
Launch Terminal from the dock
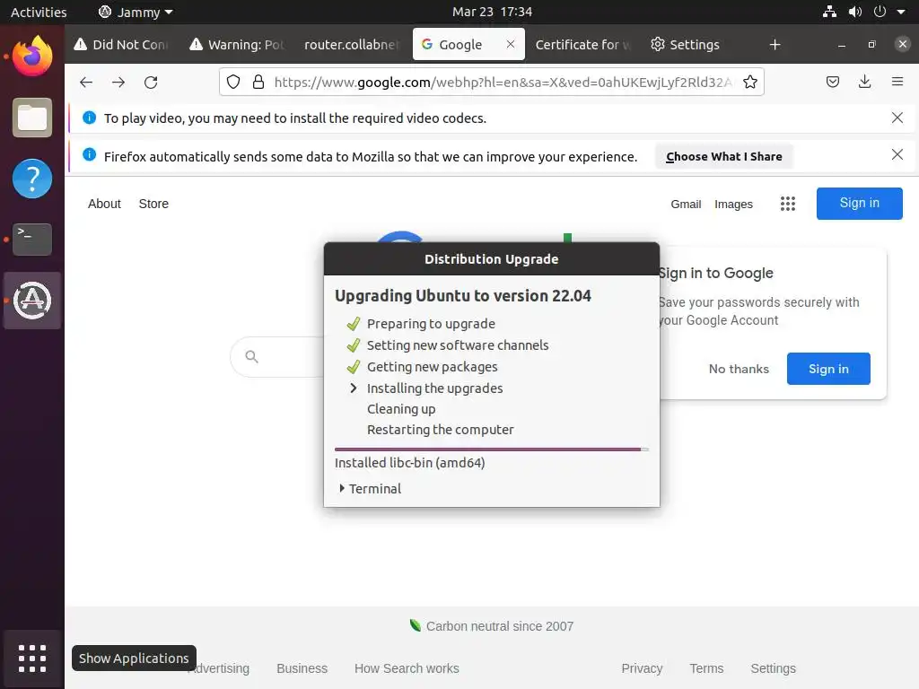pos(32,239)
